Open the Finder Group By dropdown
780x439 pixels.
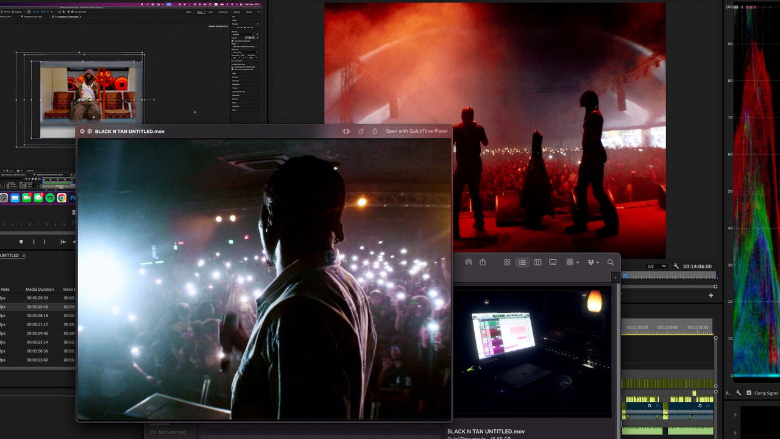point(573,262)
